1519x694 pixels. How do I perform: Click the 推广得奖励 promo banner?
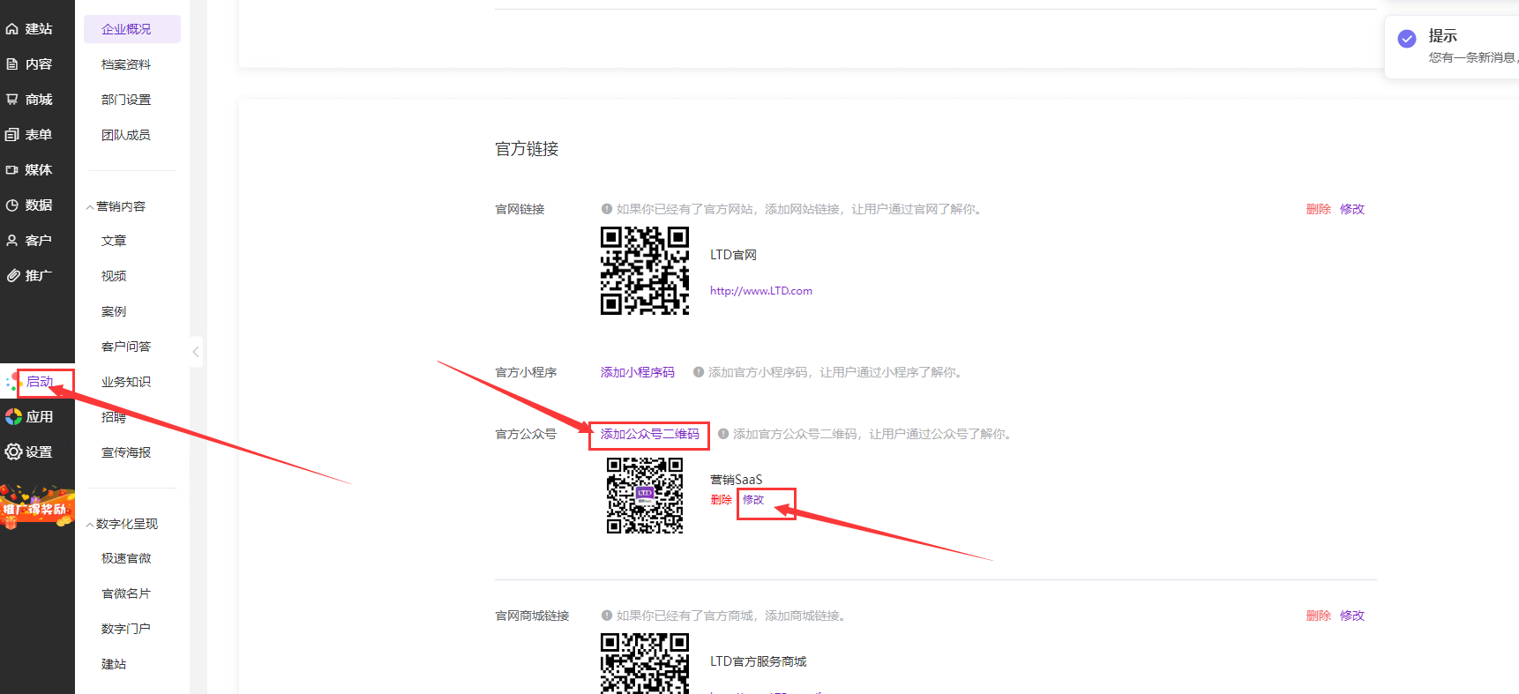tap(37, 506)
